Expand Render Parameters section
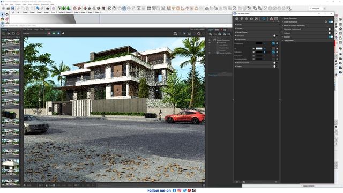Image resolution: width=343 pixels, height=193 pixels. tap(307, 18)
